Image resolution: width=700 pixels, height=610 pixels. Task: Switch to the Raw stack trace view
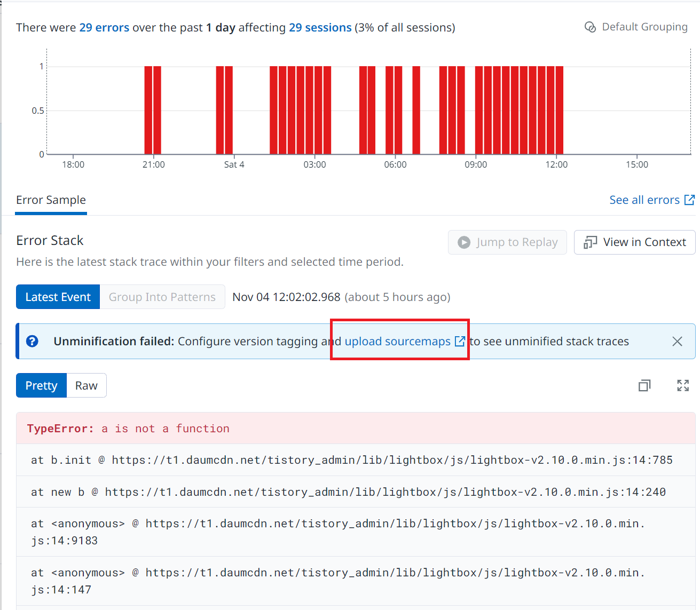click(86, 385)
